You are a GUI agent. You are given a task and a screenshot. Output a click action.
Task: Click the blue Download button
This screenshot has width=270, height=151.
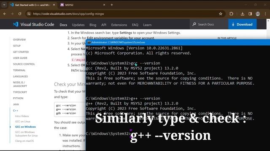click(242, 24)
